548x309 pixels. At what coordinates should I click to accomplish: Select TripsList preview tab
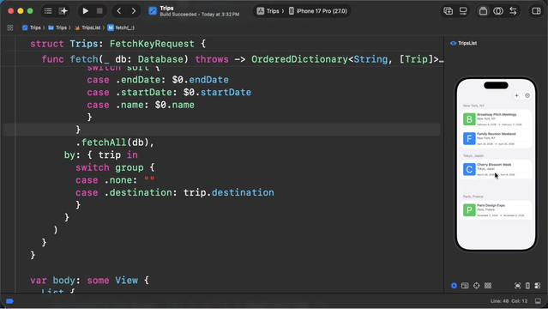(x=464, y=43)
